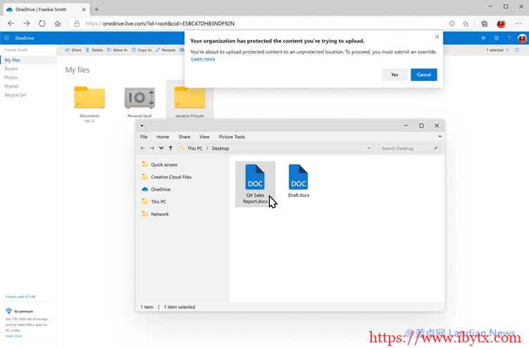Click Yes to submit the override
Screen dimensions: 529x348
point(394,75)
